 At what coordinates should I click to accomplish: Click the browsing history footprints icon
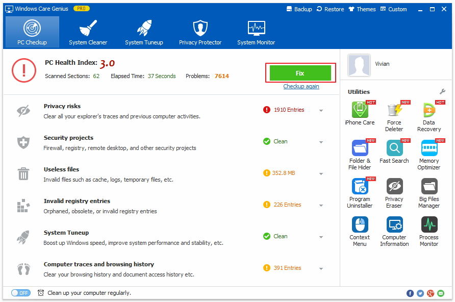pyautogui.click(x=23, y=269)
